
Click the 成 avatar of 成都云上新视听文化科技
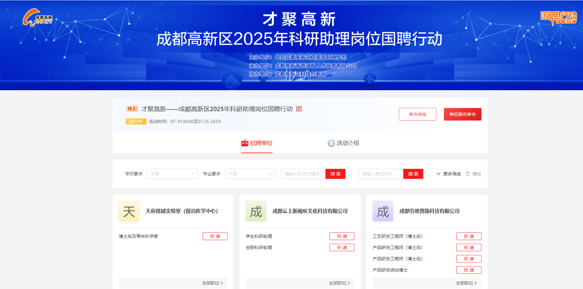point(256,211)
